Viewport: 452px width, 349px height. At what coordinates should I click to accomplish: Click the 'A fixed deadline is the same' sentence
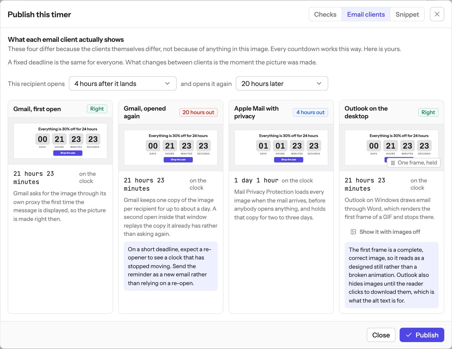162,62
